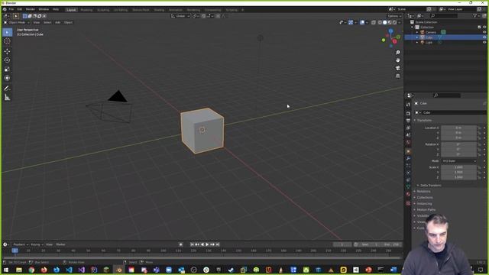The image size is (489, 275).
Task: Toggle viewport gizmos
Action: click(351, 22)
